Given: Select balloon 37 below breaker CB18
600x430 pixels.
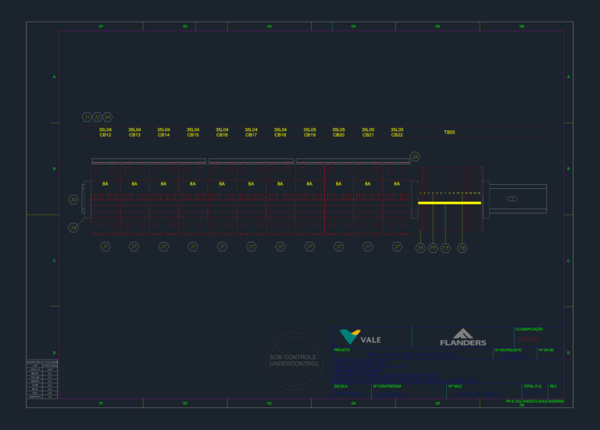Looking at the screenshot, I should pyautogui.click(x=280, y=247).
